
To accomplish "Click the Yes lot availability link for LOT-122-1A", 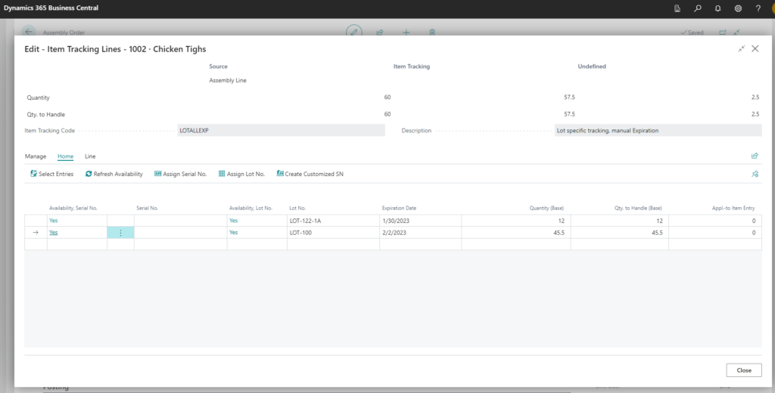I will click(x=233, y=221).
